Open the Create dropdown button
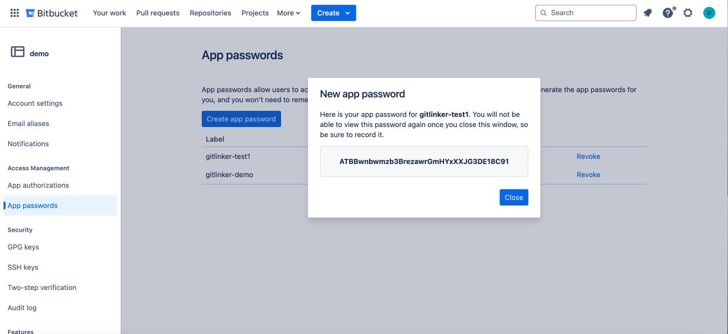Image resolution: width=728 pixels, height=334 pixels. [x=334, y=13]
